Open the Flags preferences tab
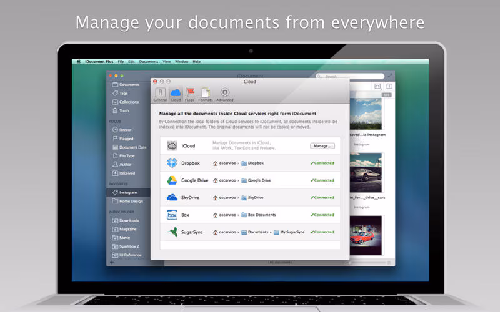Viewport: 500px width, 312px height. coord(190,95)
